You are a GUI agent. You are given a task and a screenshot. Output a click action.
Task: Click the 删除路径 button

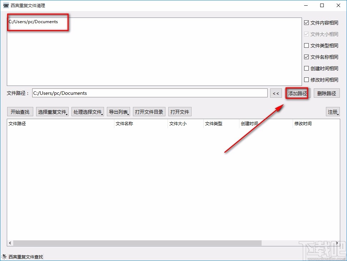pyautogui.click(x=327, y=93)
